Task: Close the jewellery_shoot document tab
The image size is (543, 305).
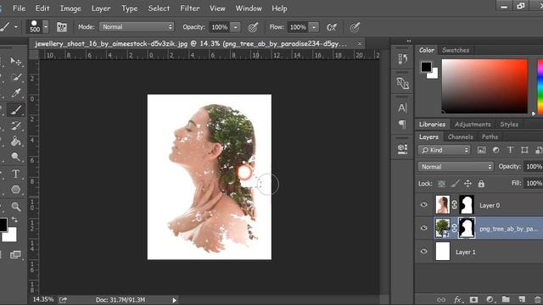Action: (x=360, y=44)
